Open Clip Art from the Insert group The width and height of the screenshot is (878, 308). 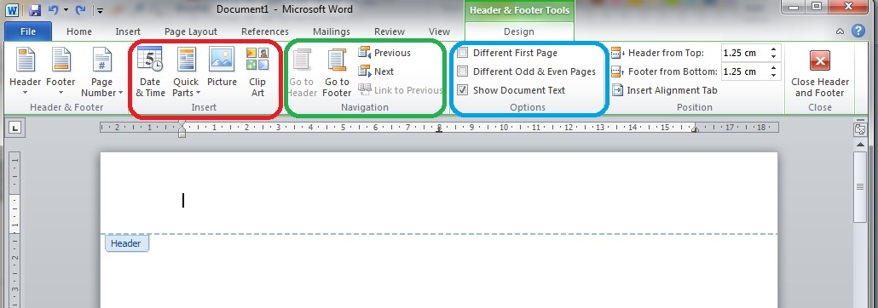pyautogui.click(x=257, y=71)
